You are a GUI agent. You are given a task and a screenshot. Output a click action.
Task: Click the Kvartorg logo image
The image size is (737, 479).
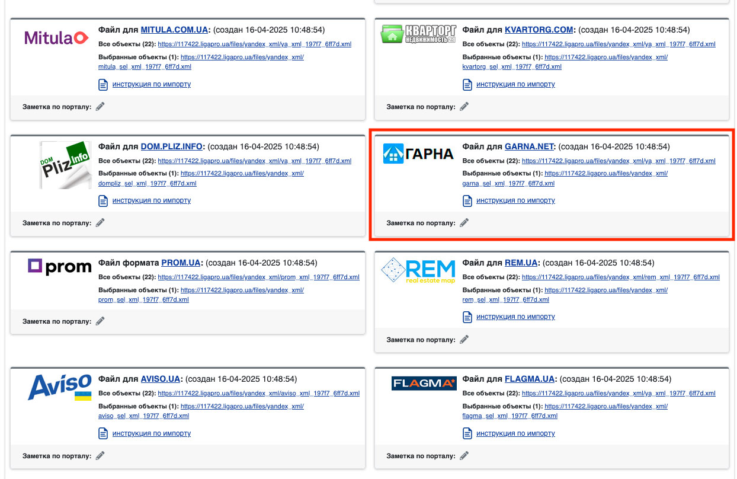(419, 34)
